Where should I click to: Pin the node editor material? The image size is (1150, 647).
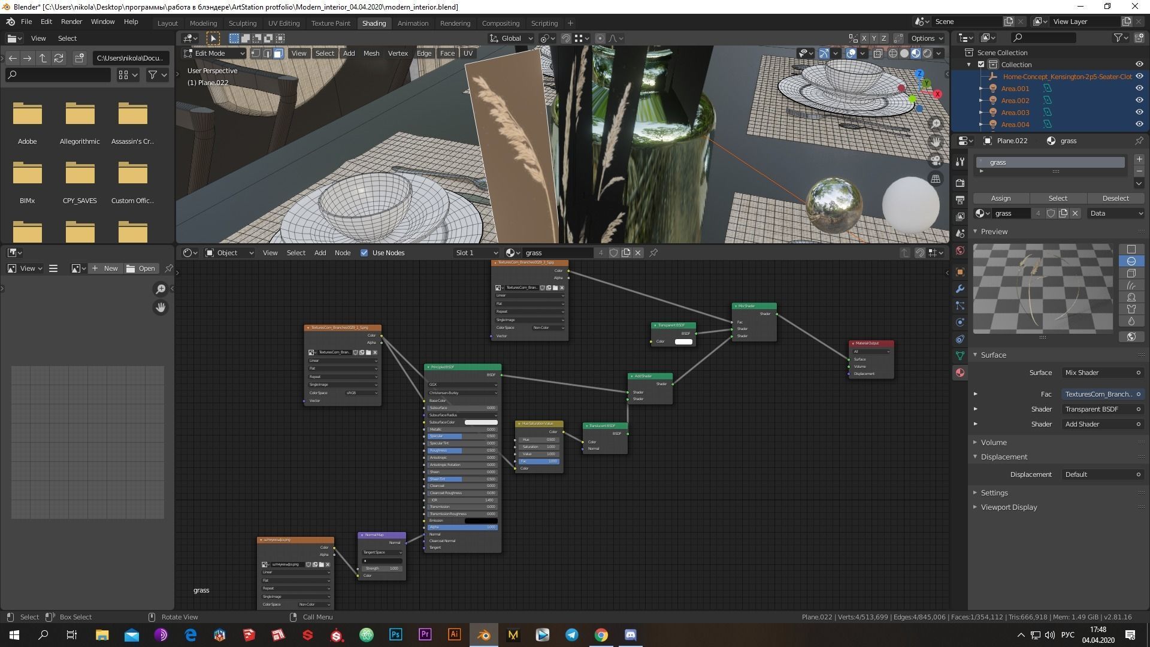tap(653, 253)
